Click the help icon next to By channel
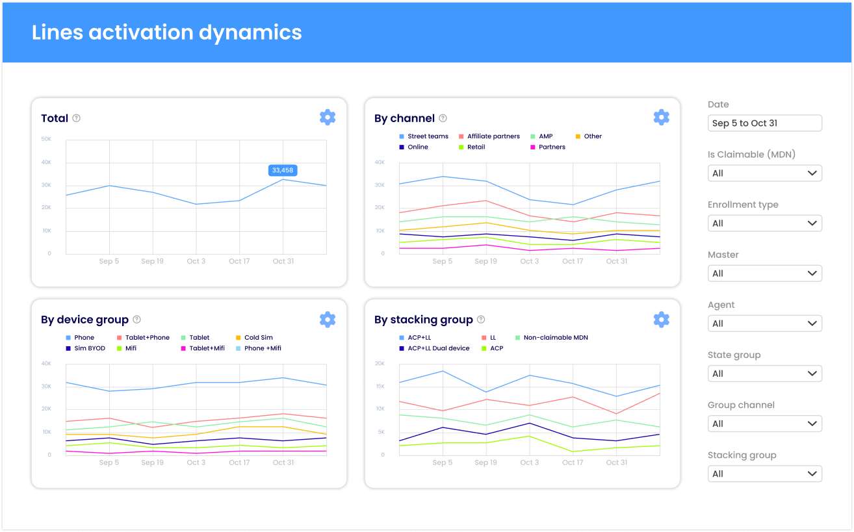 coord(443,118)
